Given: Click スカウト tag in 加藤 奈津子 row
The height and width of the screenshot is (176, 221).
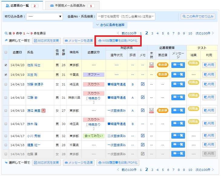Looking at the screenshot, I should point(94,84).
